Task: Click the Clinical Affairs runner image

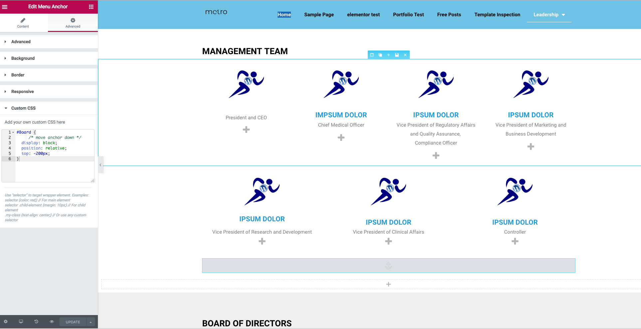Action: 388,191
